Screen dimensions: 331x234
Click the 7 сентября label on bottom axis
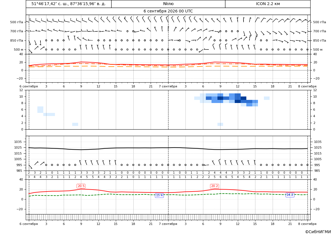coord(168,224)
